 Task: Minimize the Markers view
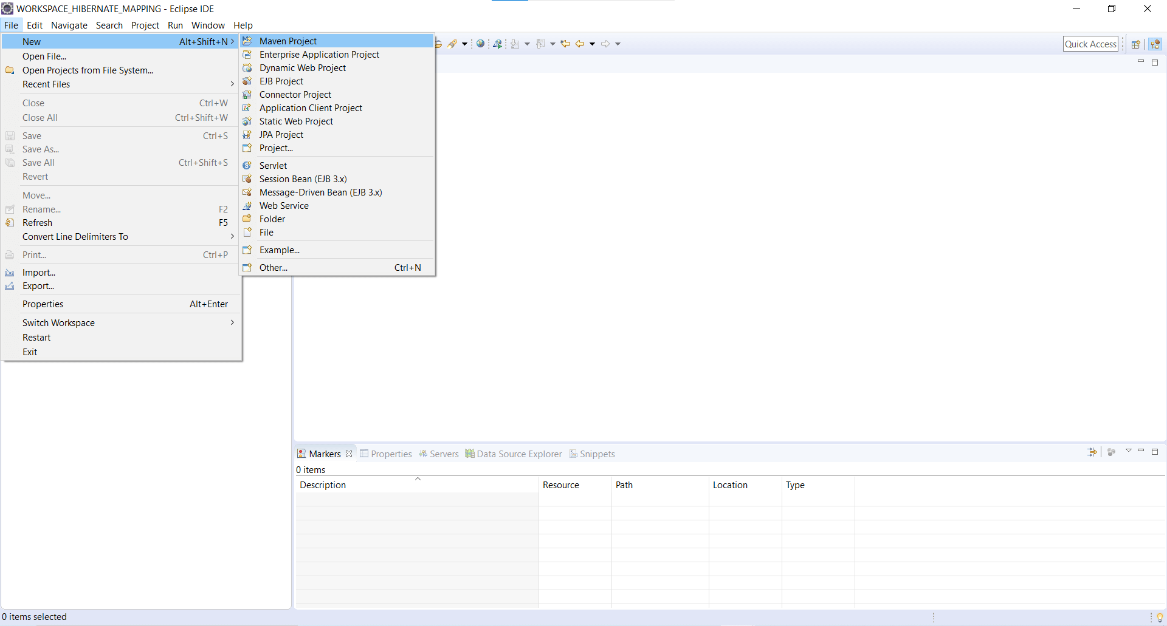click(1141, 452)
